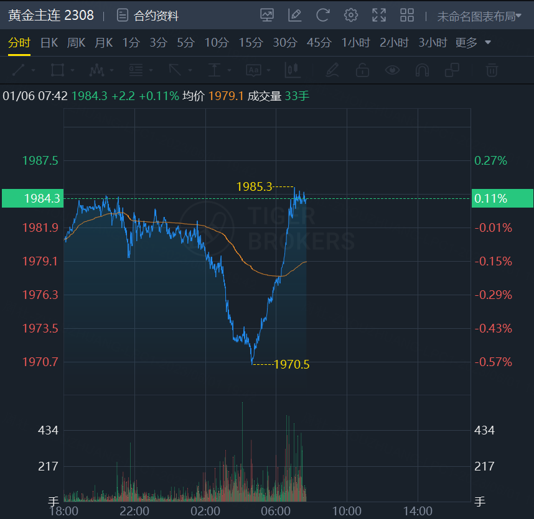Image resolution: width=534 pixels, height=519 pixels.
Task: Toggle drawings visibility eye icon
Action: [x=392, y=70]
